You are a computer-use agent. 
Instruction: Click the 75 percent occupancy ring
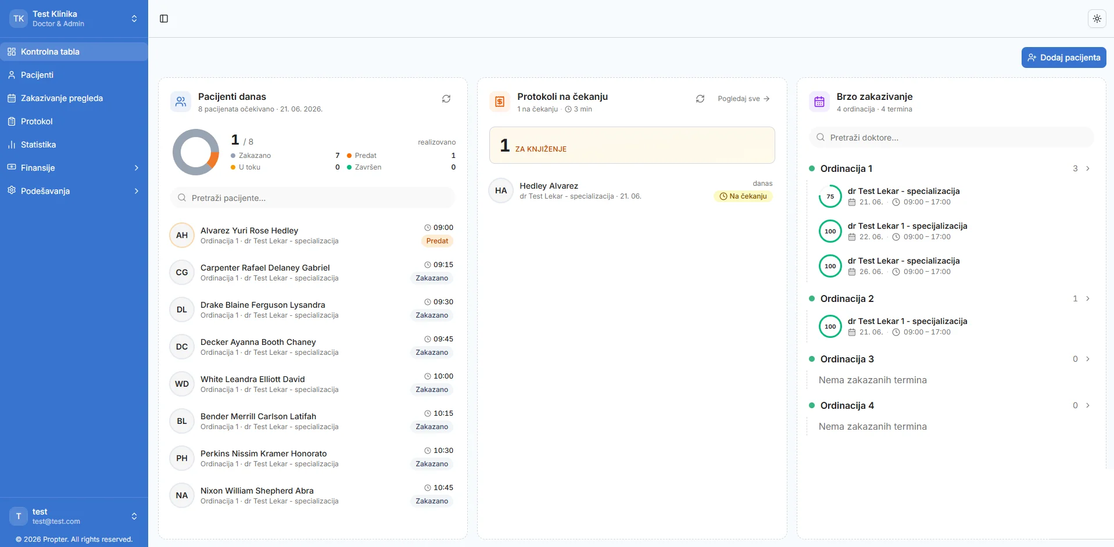830,196
